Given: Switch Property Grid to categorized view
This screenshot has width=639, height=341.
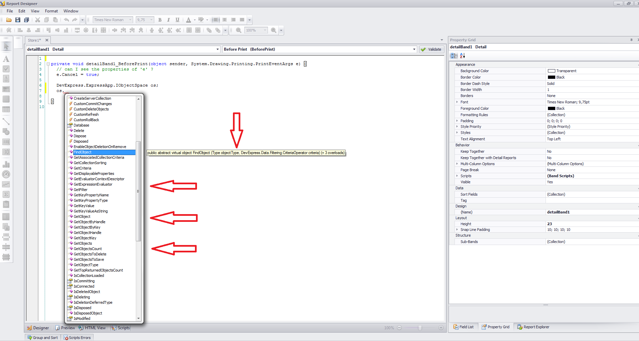Looking at the screenshot, I should pyautogui.click(x=454, y=56).
